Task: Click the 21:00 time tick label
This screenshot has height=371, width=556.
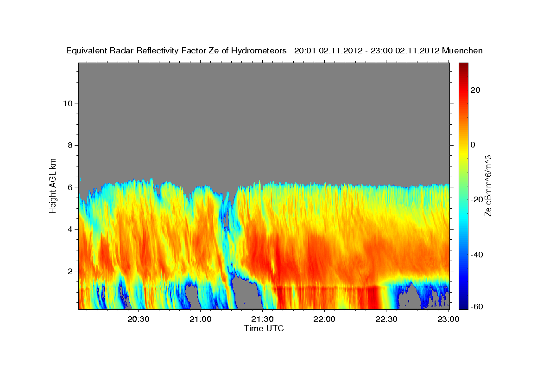Action: pyautogui.click(x=201, y=319)
